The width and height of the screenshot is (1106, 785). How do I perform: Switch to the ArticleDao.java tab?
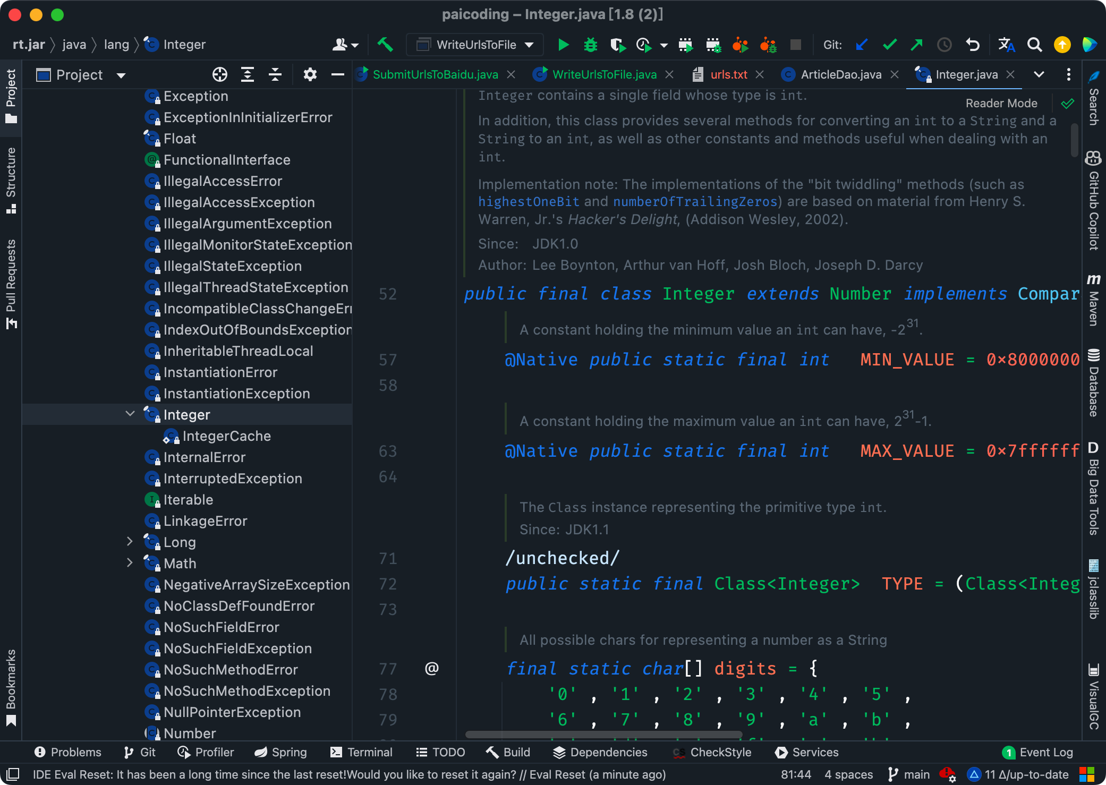839,75
